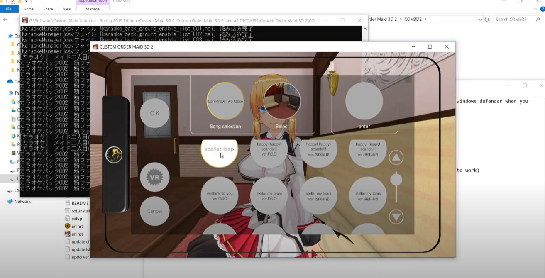Screen dimensions: 545x278
Task: Toggle VR mode with the VR gear badge
Action: [155, 178]
